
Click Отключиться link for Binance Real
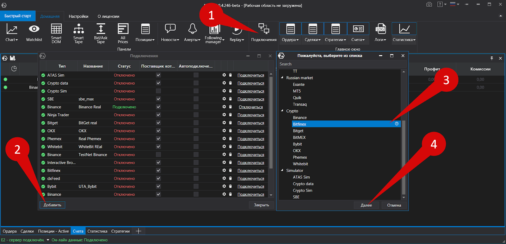point(251,107)
